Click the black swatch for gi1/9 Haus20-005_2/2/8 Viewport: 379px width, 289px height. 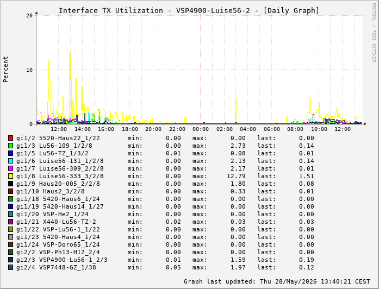coord(10,184)
